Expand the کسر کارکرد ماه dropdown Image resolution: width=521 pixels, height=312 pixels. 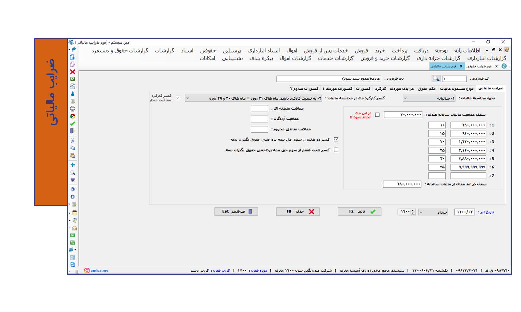coord(253,99)
